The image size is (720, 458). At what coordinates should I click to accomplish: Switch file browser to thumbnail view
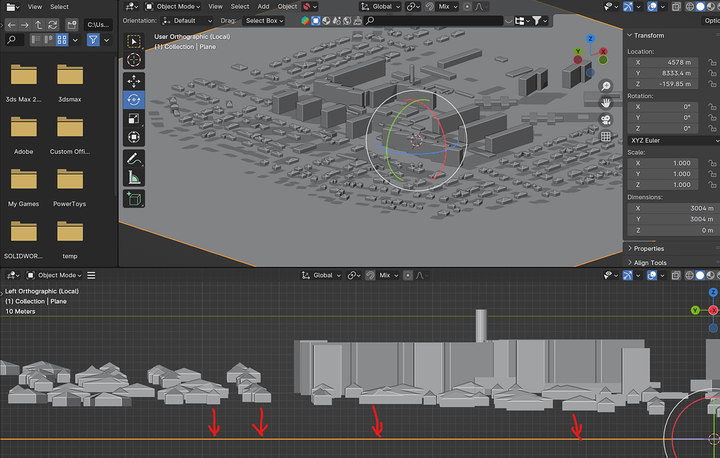[x=62, y=40]
